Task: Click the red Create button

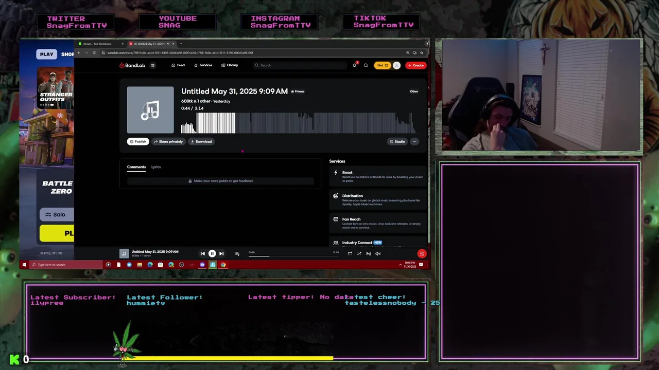Action: tap(415, 65)
